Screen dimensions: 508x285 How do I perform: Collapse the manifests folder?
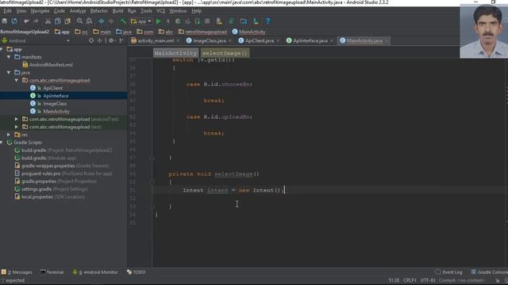coord(9,57)
